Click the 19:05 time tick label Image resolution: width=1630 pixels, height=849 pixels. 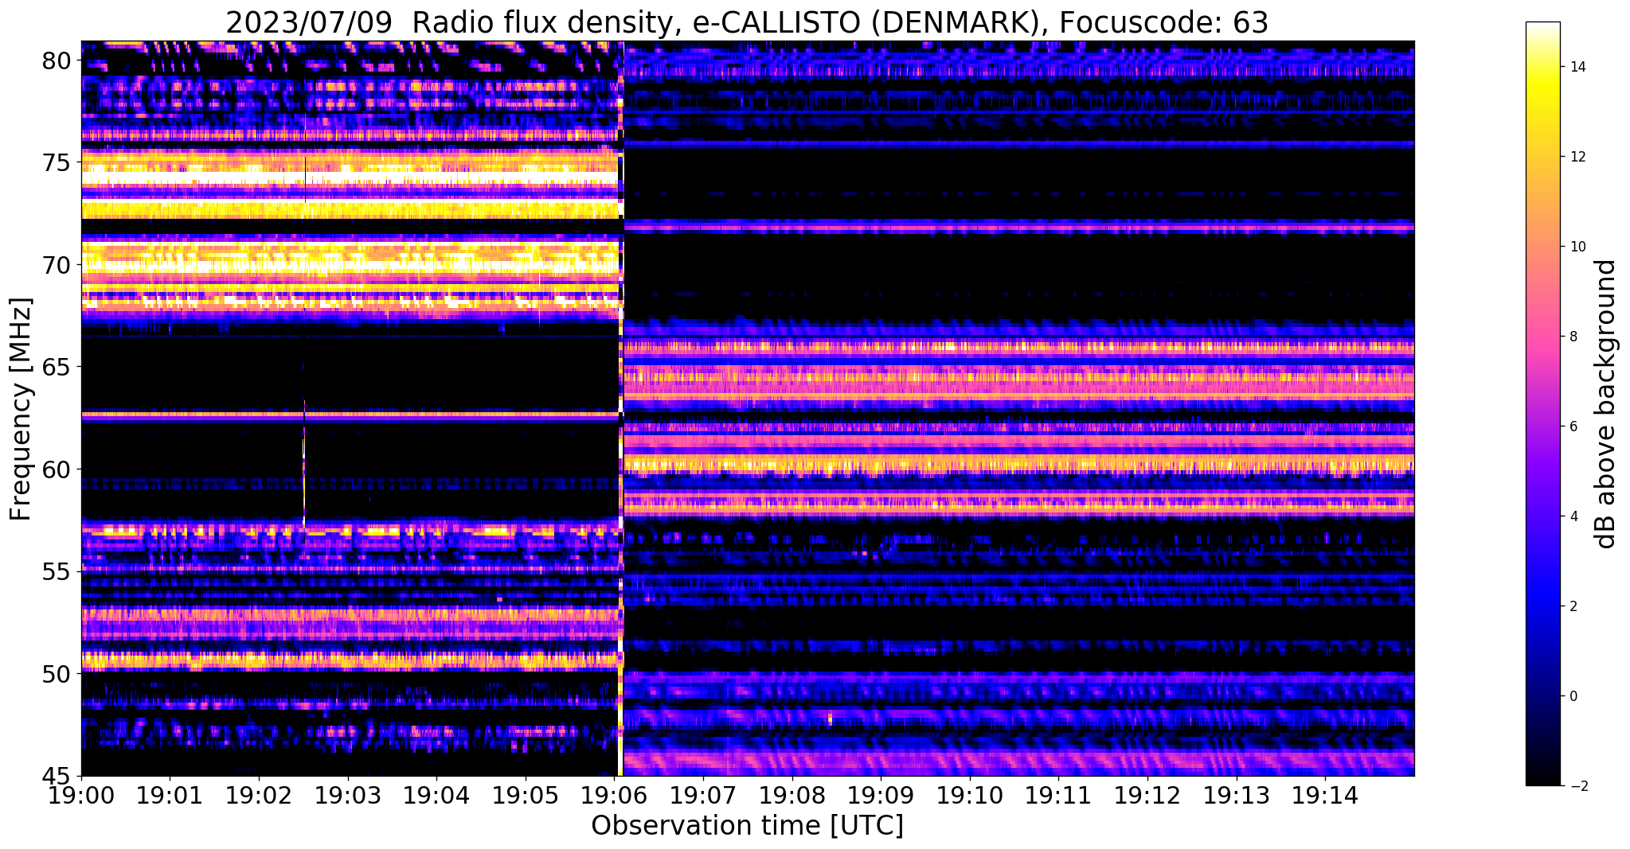pos(526,795)
